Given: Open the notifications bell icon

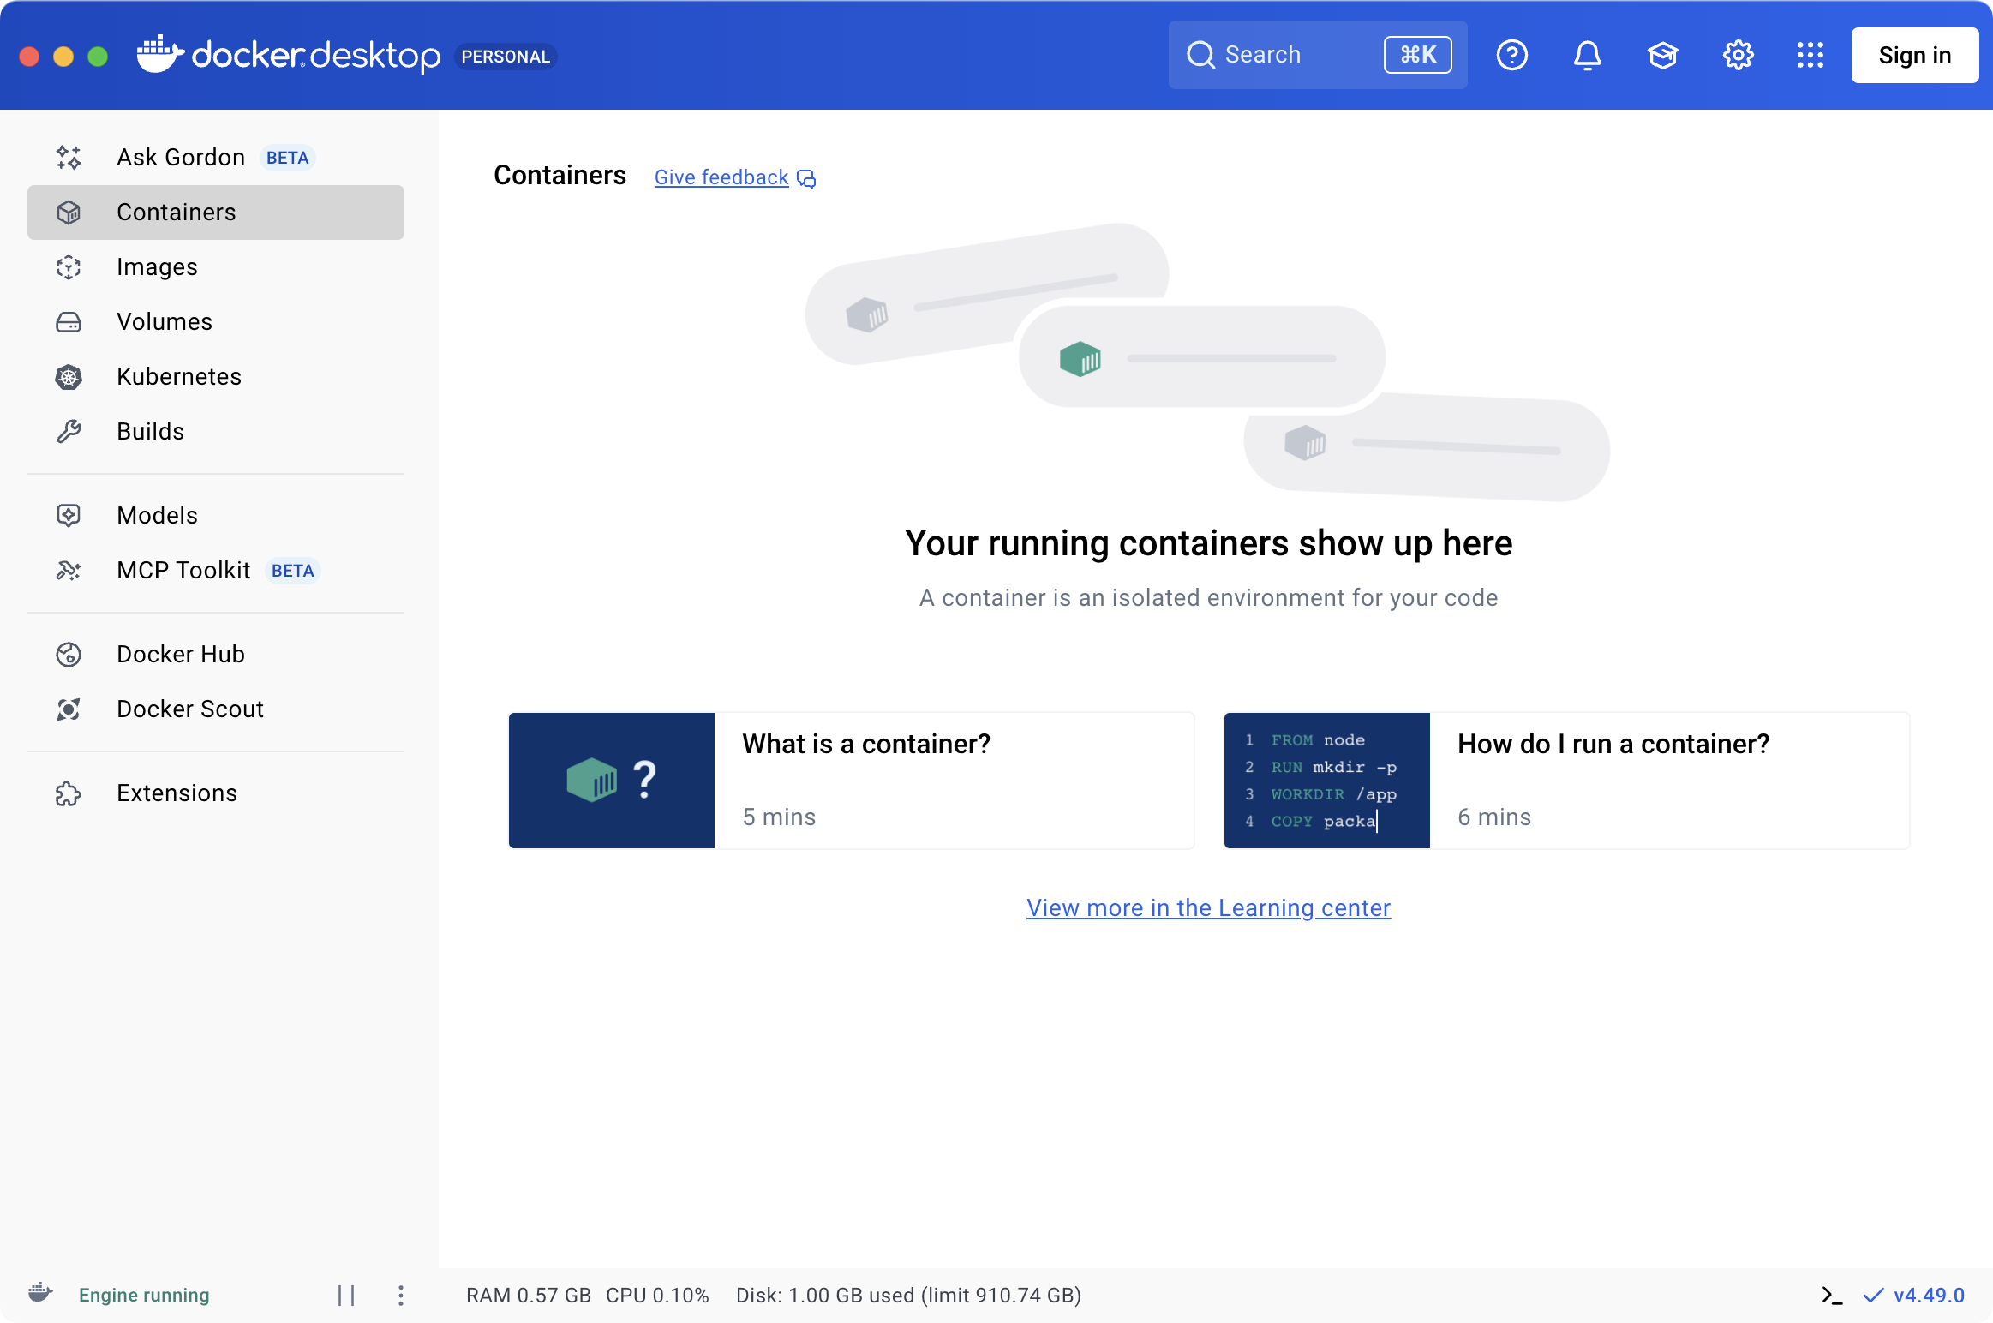Looking at the screenshot, I should pos(1587,55).
